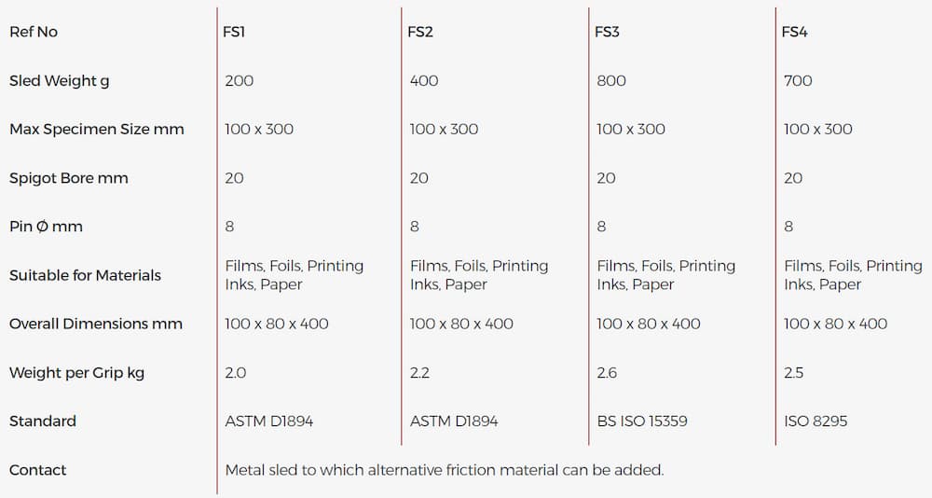The width and height of the screenshot is (932, 498).
Task: Click the Overall Dimensions mm label
Action: pos(95,324)
